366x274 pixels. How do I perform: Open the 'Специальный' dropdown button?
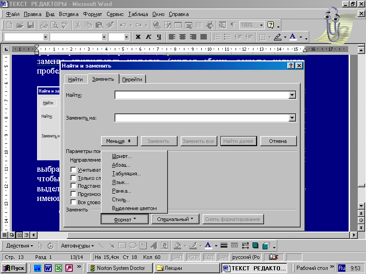click(175, 219)
